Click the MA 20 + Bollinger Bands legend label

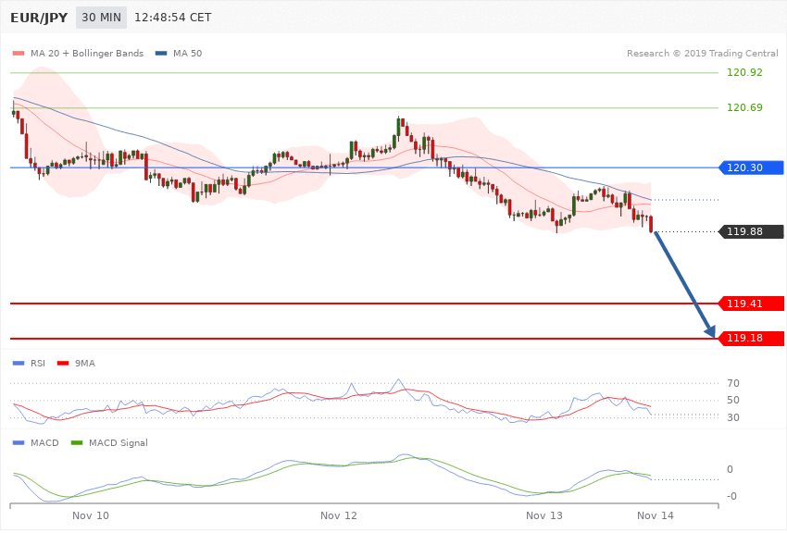click(x=87, y=53)
